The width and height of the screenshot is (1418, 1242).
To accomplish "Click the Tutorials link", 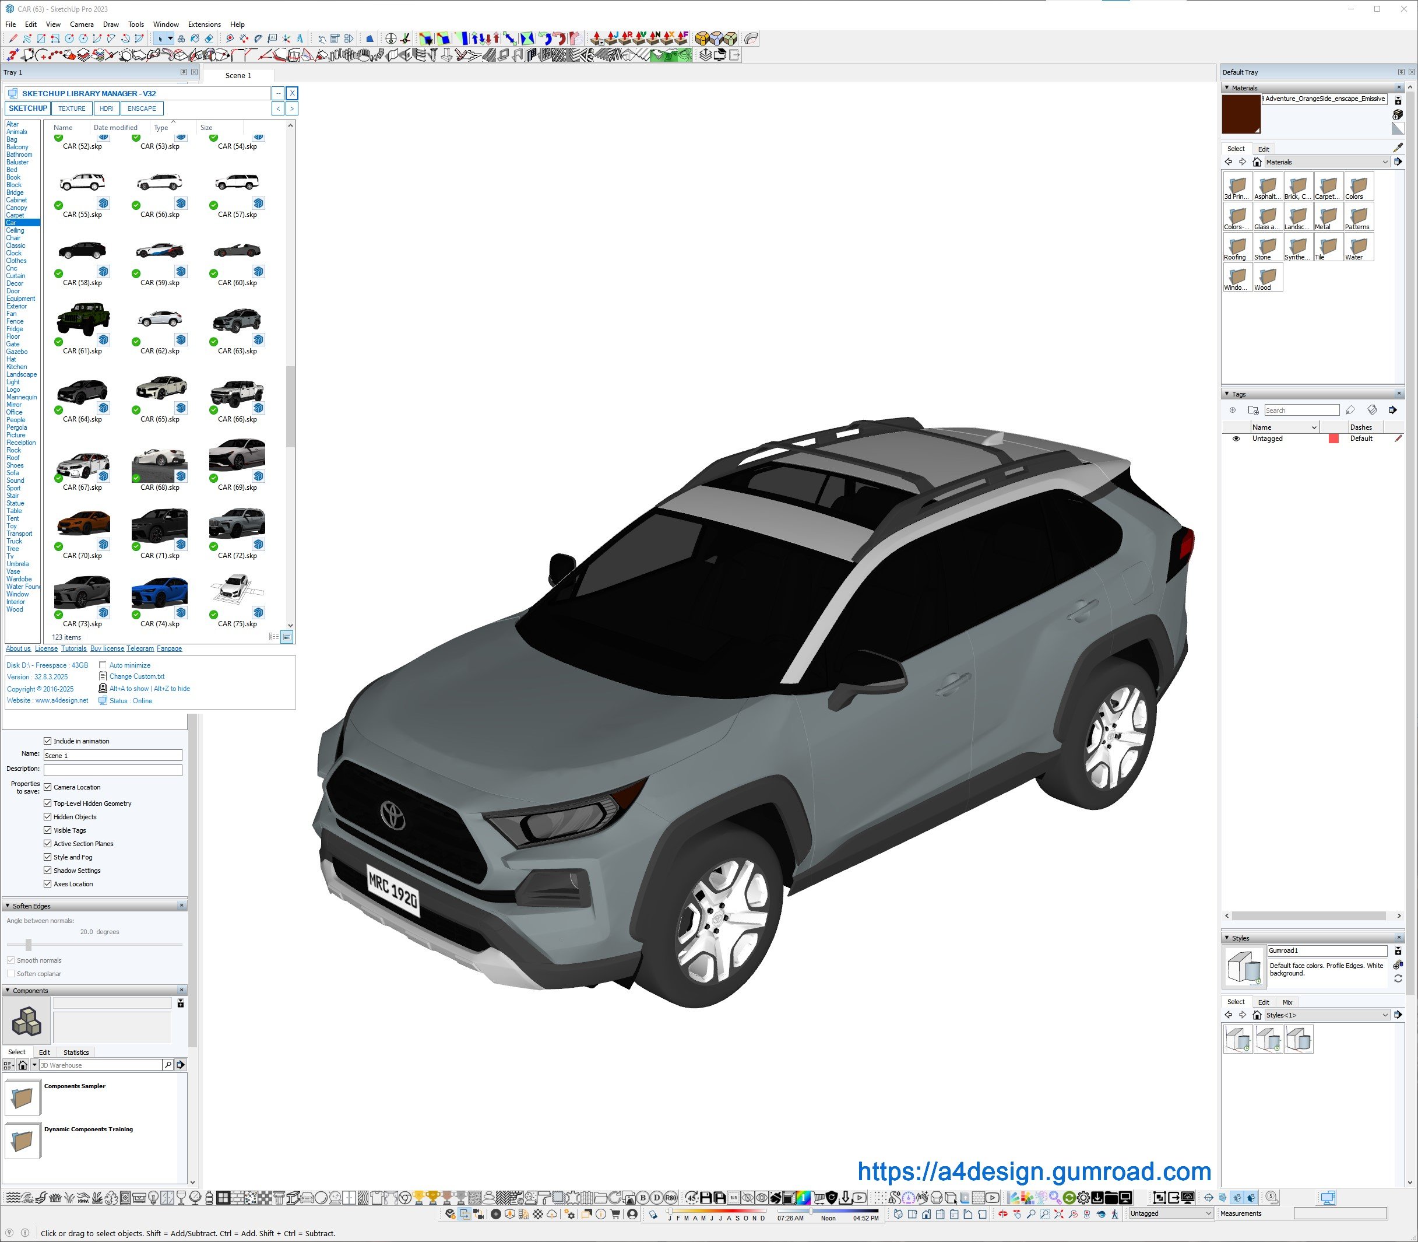I will [73, 649].
